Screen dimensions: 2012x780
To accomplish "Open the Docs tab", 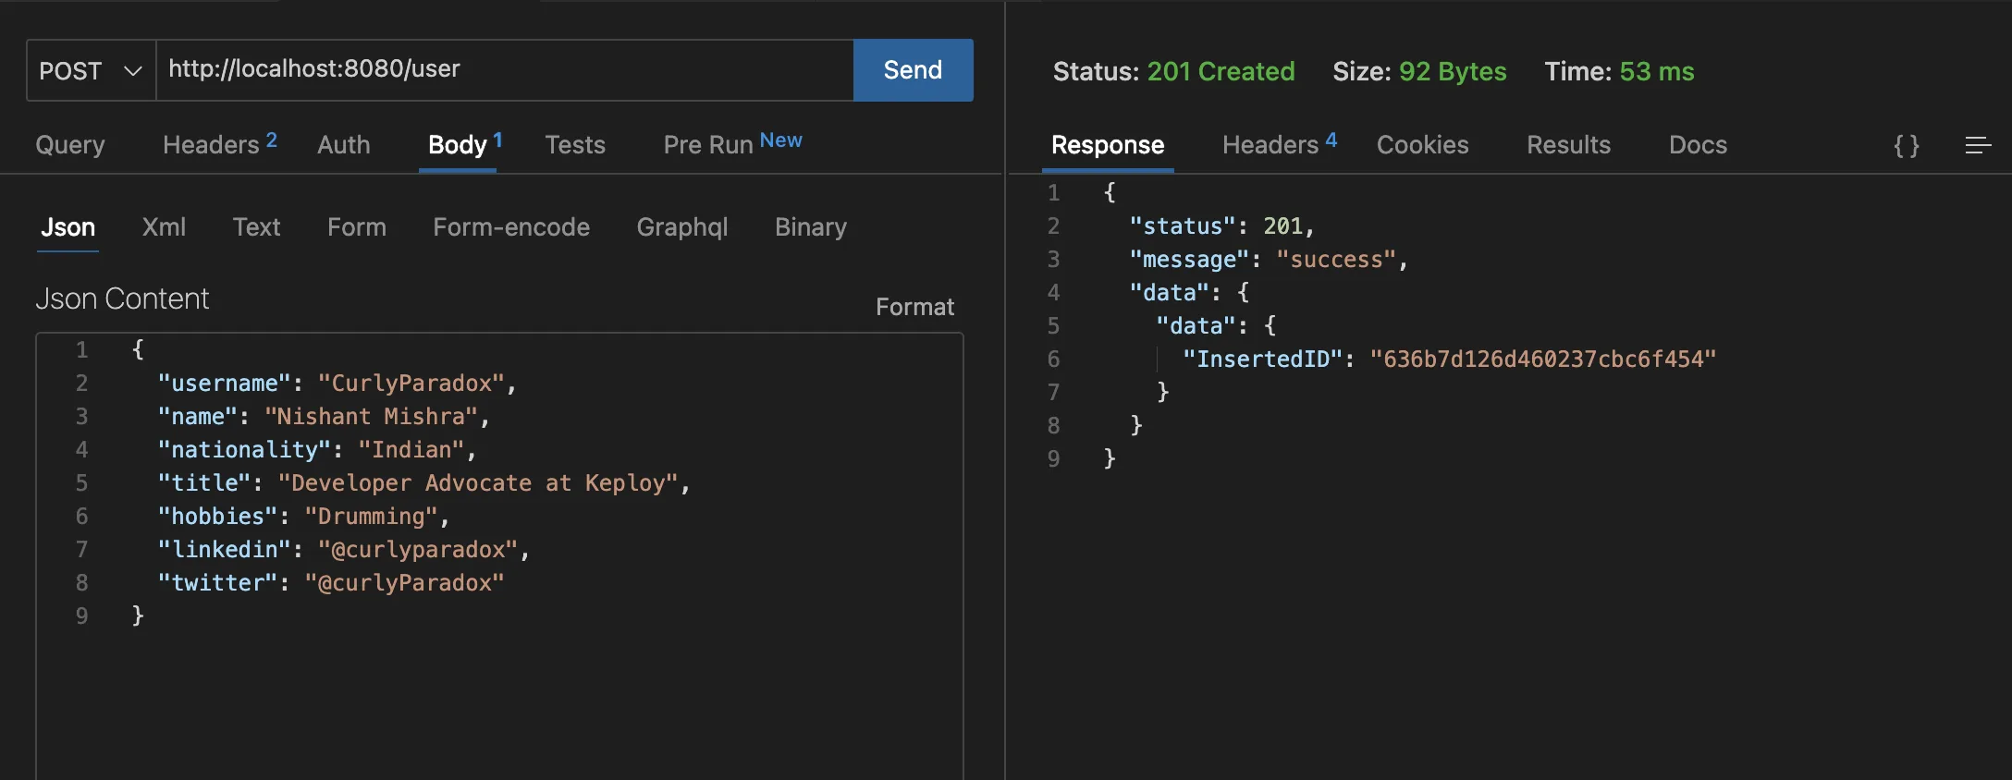I will point(1699,145).
